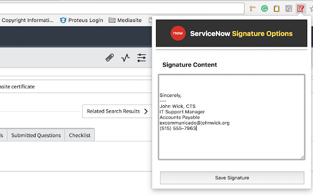Click the paperclip attachments icon
The width and height of the screenshot is (313, 196).
110,58
